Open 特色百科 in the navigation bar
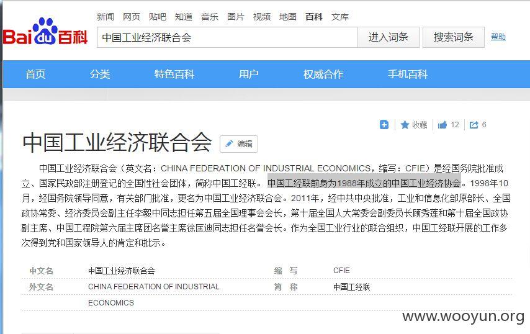This screenshot has width=530, height=334. coord(174,74)
